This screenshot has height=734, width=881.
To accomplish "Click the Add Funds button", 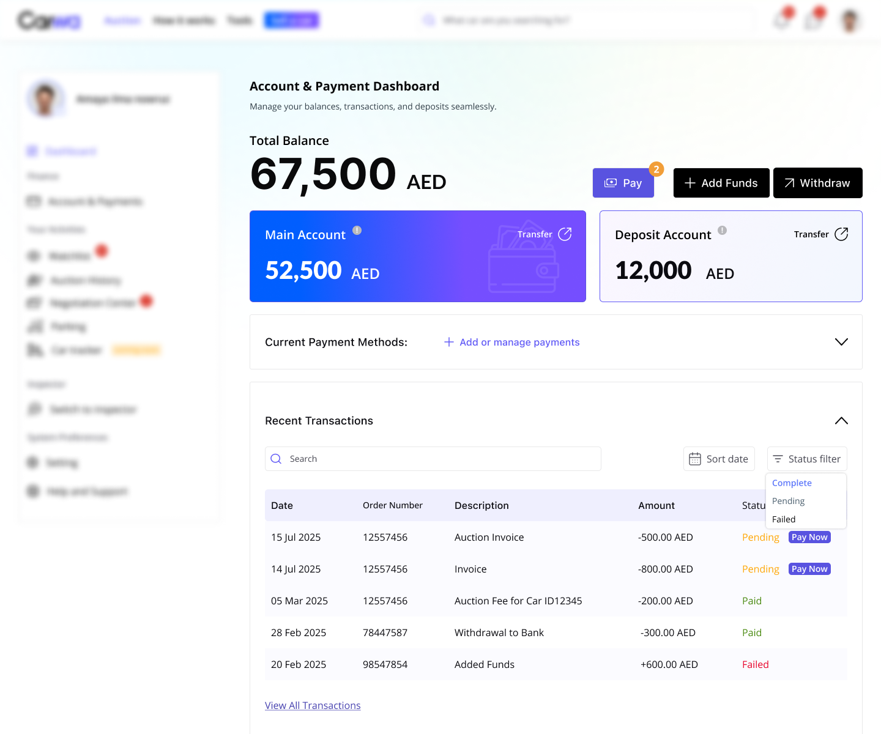I will [x=721, y=182].
